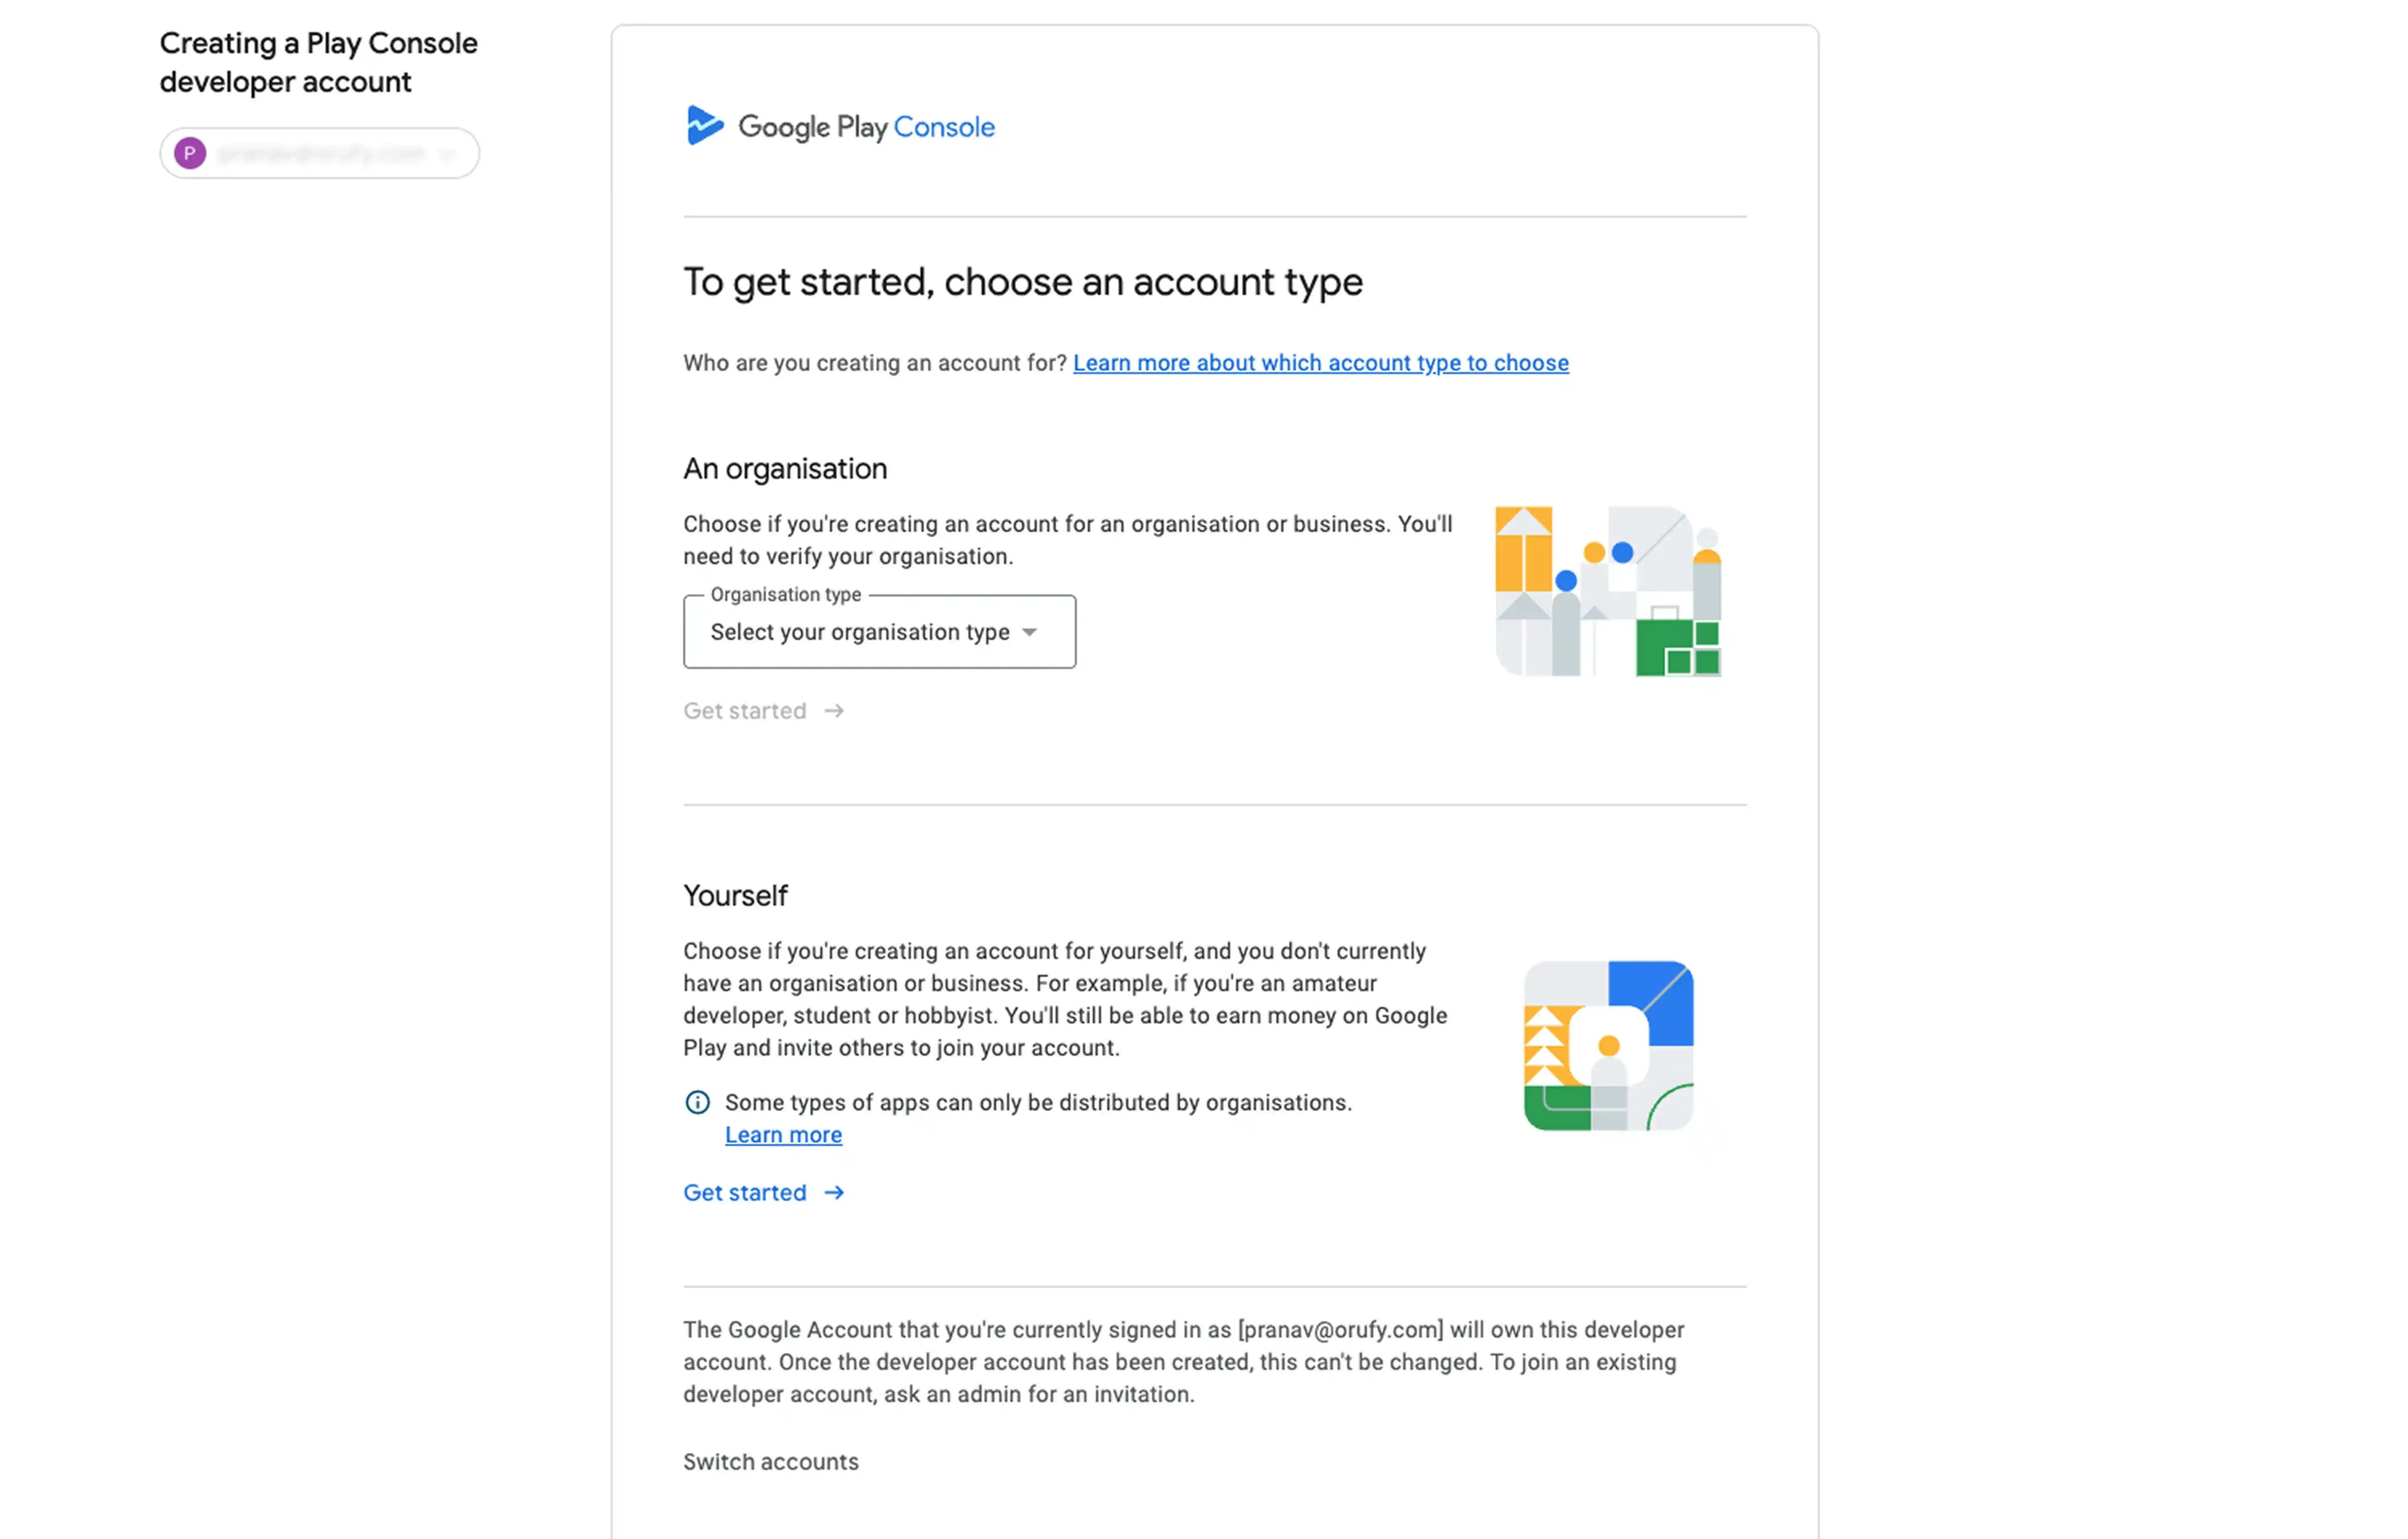Click 'Learn more about which account type to choose'
This screenshot has width=2408, height=1539.
click(1320, 363)
